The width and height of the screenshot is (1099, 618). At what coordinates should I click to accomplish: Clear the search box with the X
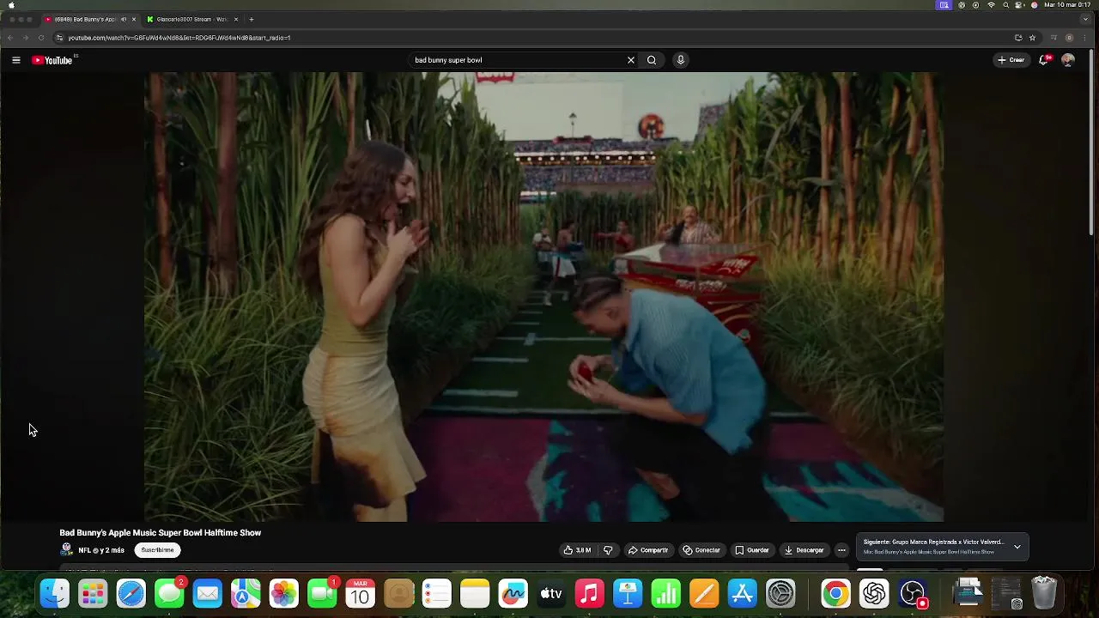click(631, 60)
